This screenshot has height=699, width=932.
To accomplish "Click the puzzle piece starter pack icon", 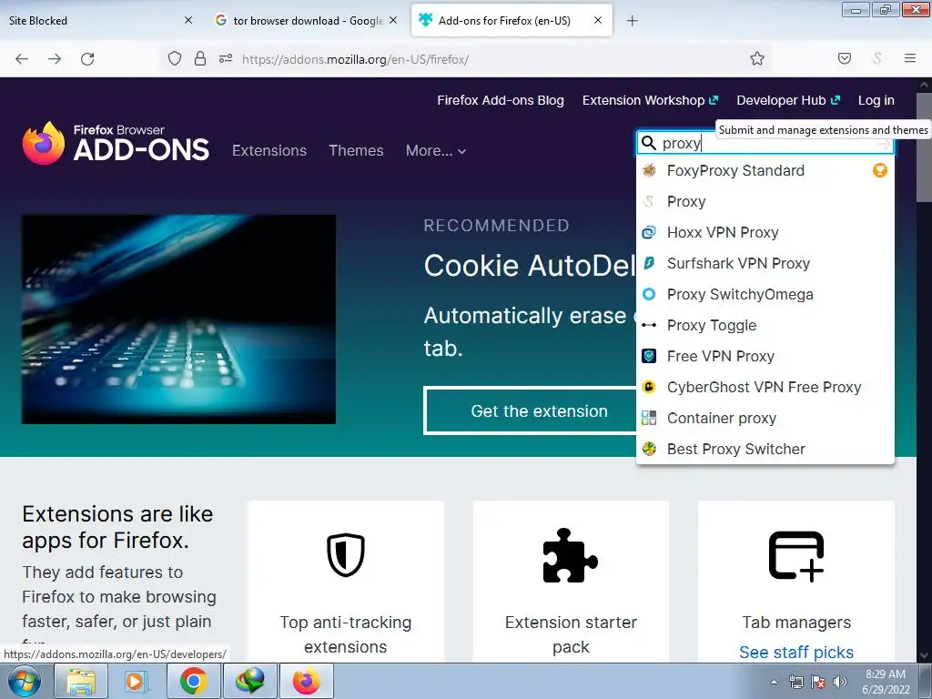I will point(570,555).
